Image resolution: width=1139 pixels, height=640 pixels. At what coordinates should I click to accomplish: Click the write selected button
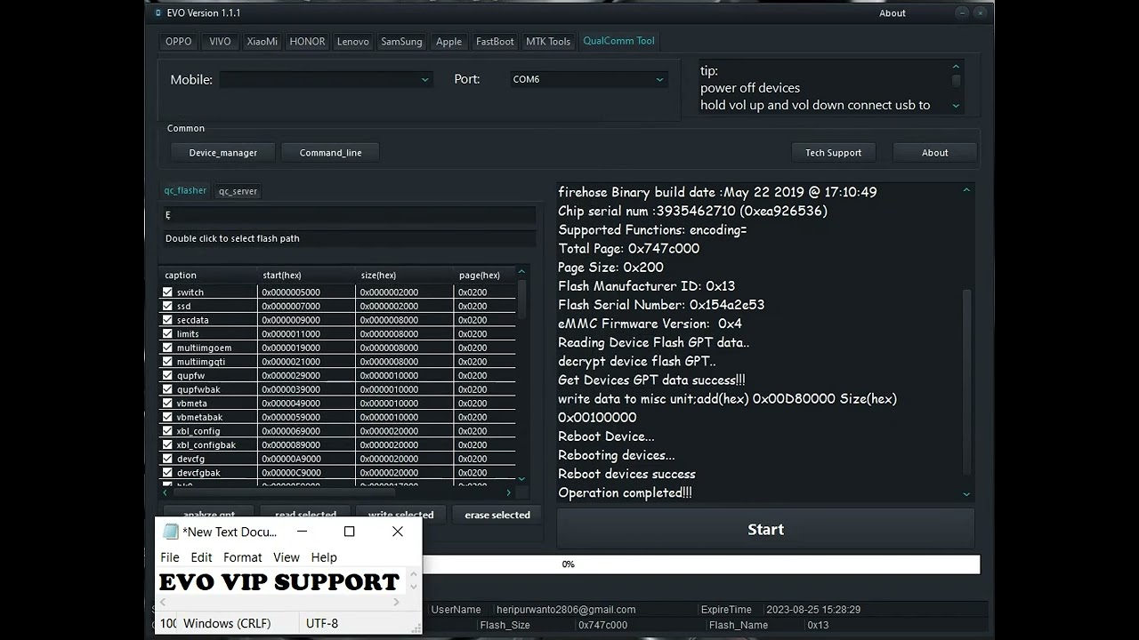[400, 515]
